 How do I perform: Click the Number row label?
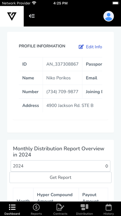click(31, 92)
